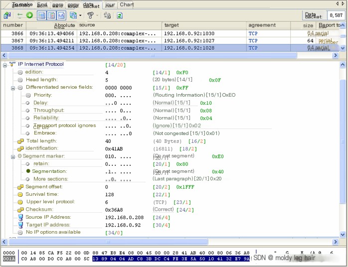Select the active data packet tab
This screenshot has width=348, height=267.
click(91, 5)
